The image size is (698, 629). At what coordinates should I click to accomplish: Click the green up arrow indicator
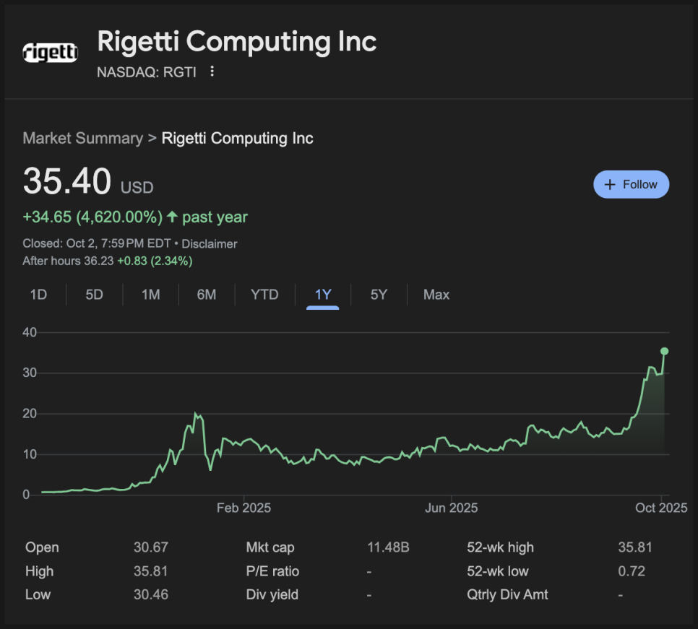tap(172, 217)
